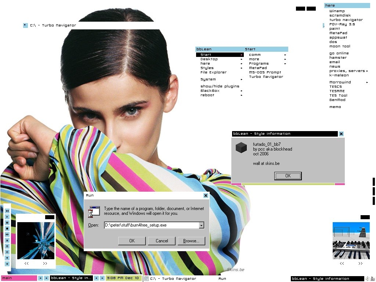The width and height of the screenshot is (376, 282).
Task: Click the blue fractal image thumbnail
Action: [36, 241]
